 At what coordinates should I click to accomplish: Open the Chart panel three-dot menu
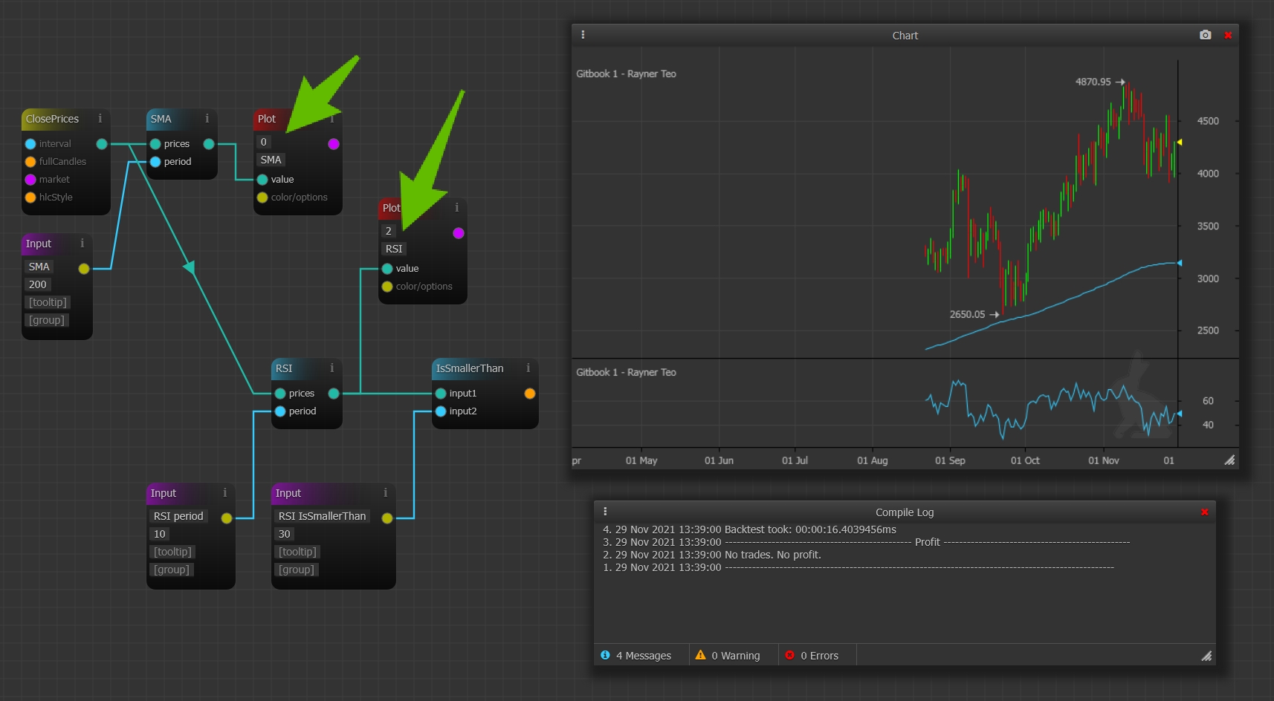pos(583,35)
